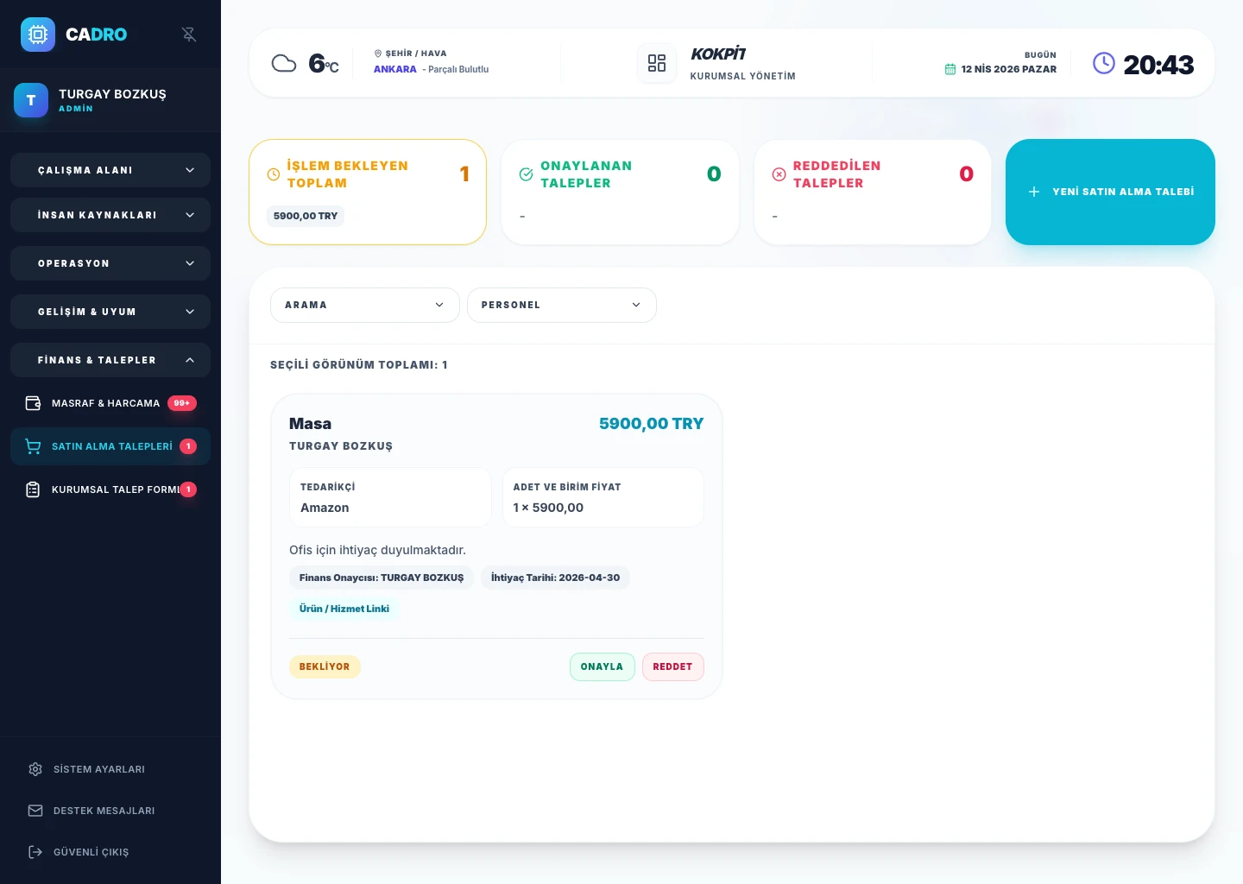Click the calendar icon by the date
The width and height of the screenshot is (1243, 884).
[x=950, y=69]
